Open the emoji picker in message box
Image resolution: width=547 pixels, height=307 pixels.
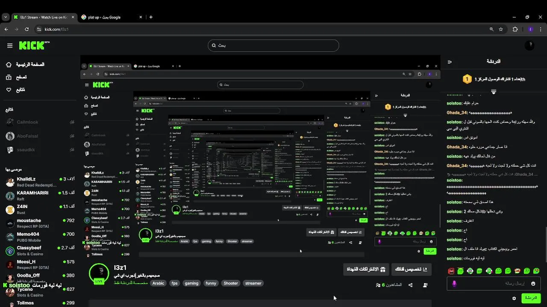pos(533,284)
